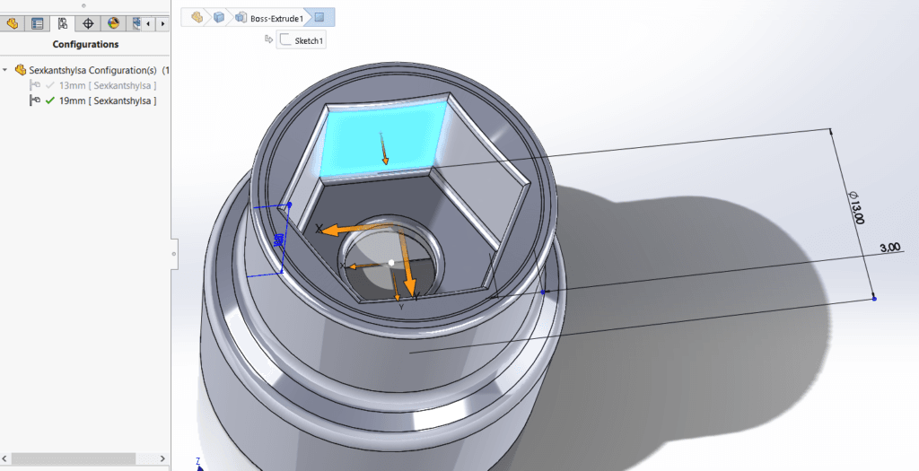
Task: Click the 3,00 dimension value
Action: point(889,249)
